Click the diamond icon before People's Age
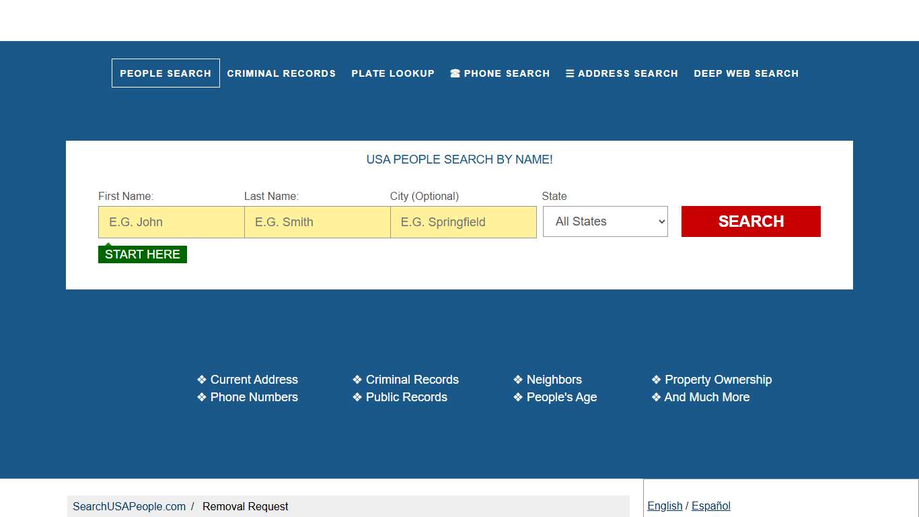Viewport: 919px width, 517px height. (518, 397)
